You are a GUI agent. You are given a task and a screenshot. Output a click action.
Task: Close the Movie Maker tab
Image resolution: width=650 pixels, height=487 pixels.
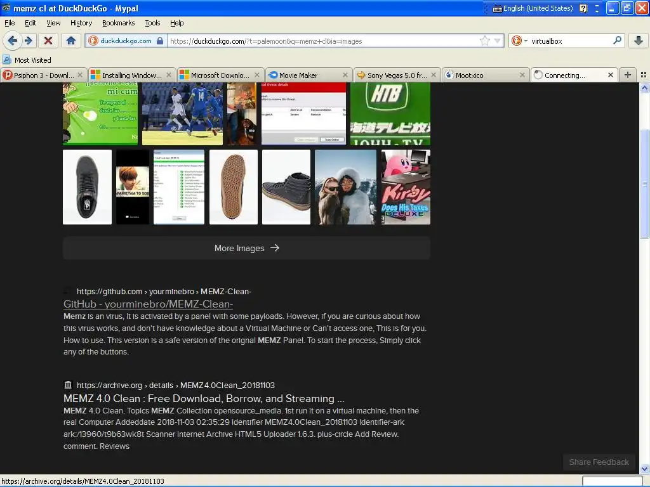[x=345, y=75]
